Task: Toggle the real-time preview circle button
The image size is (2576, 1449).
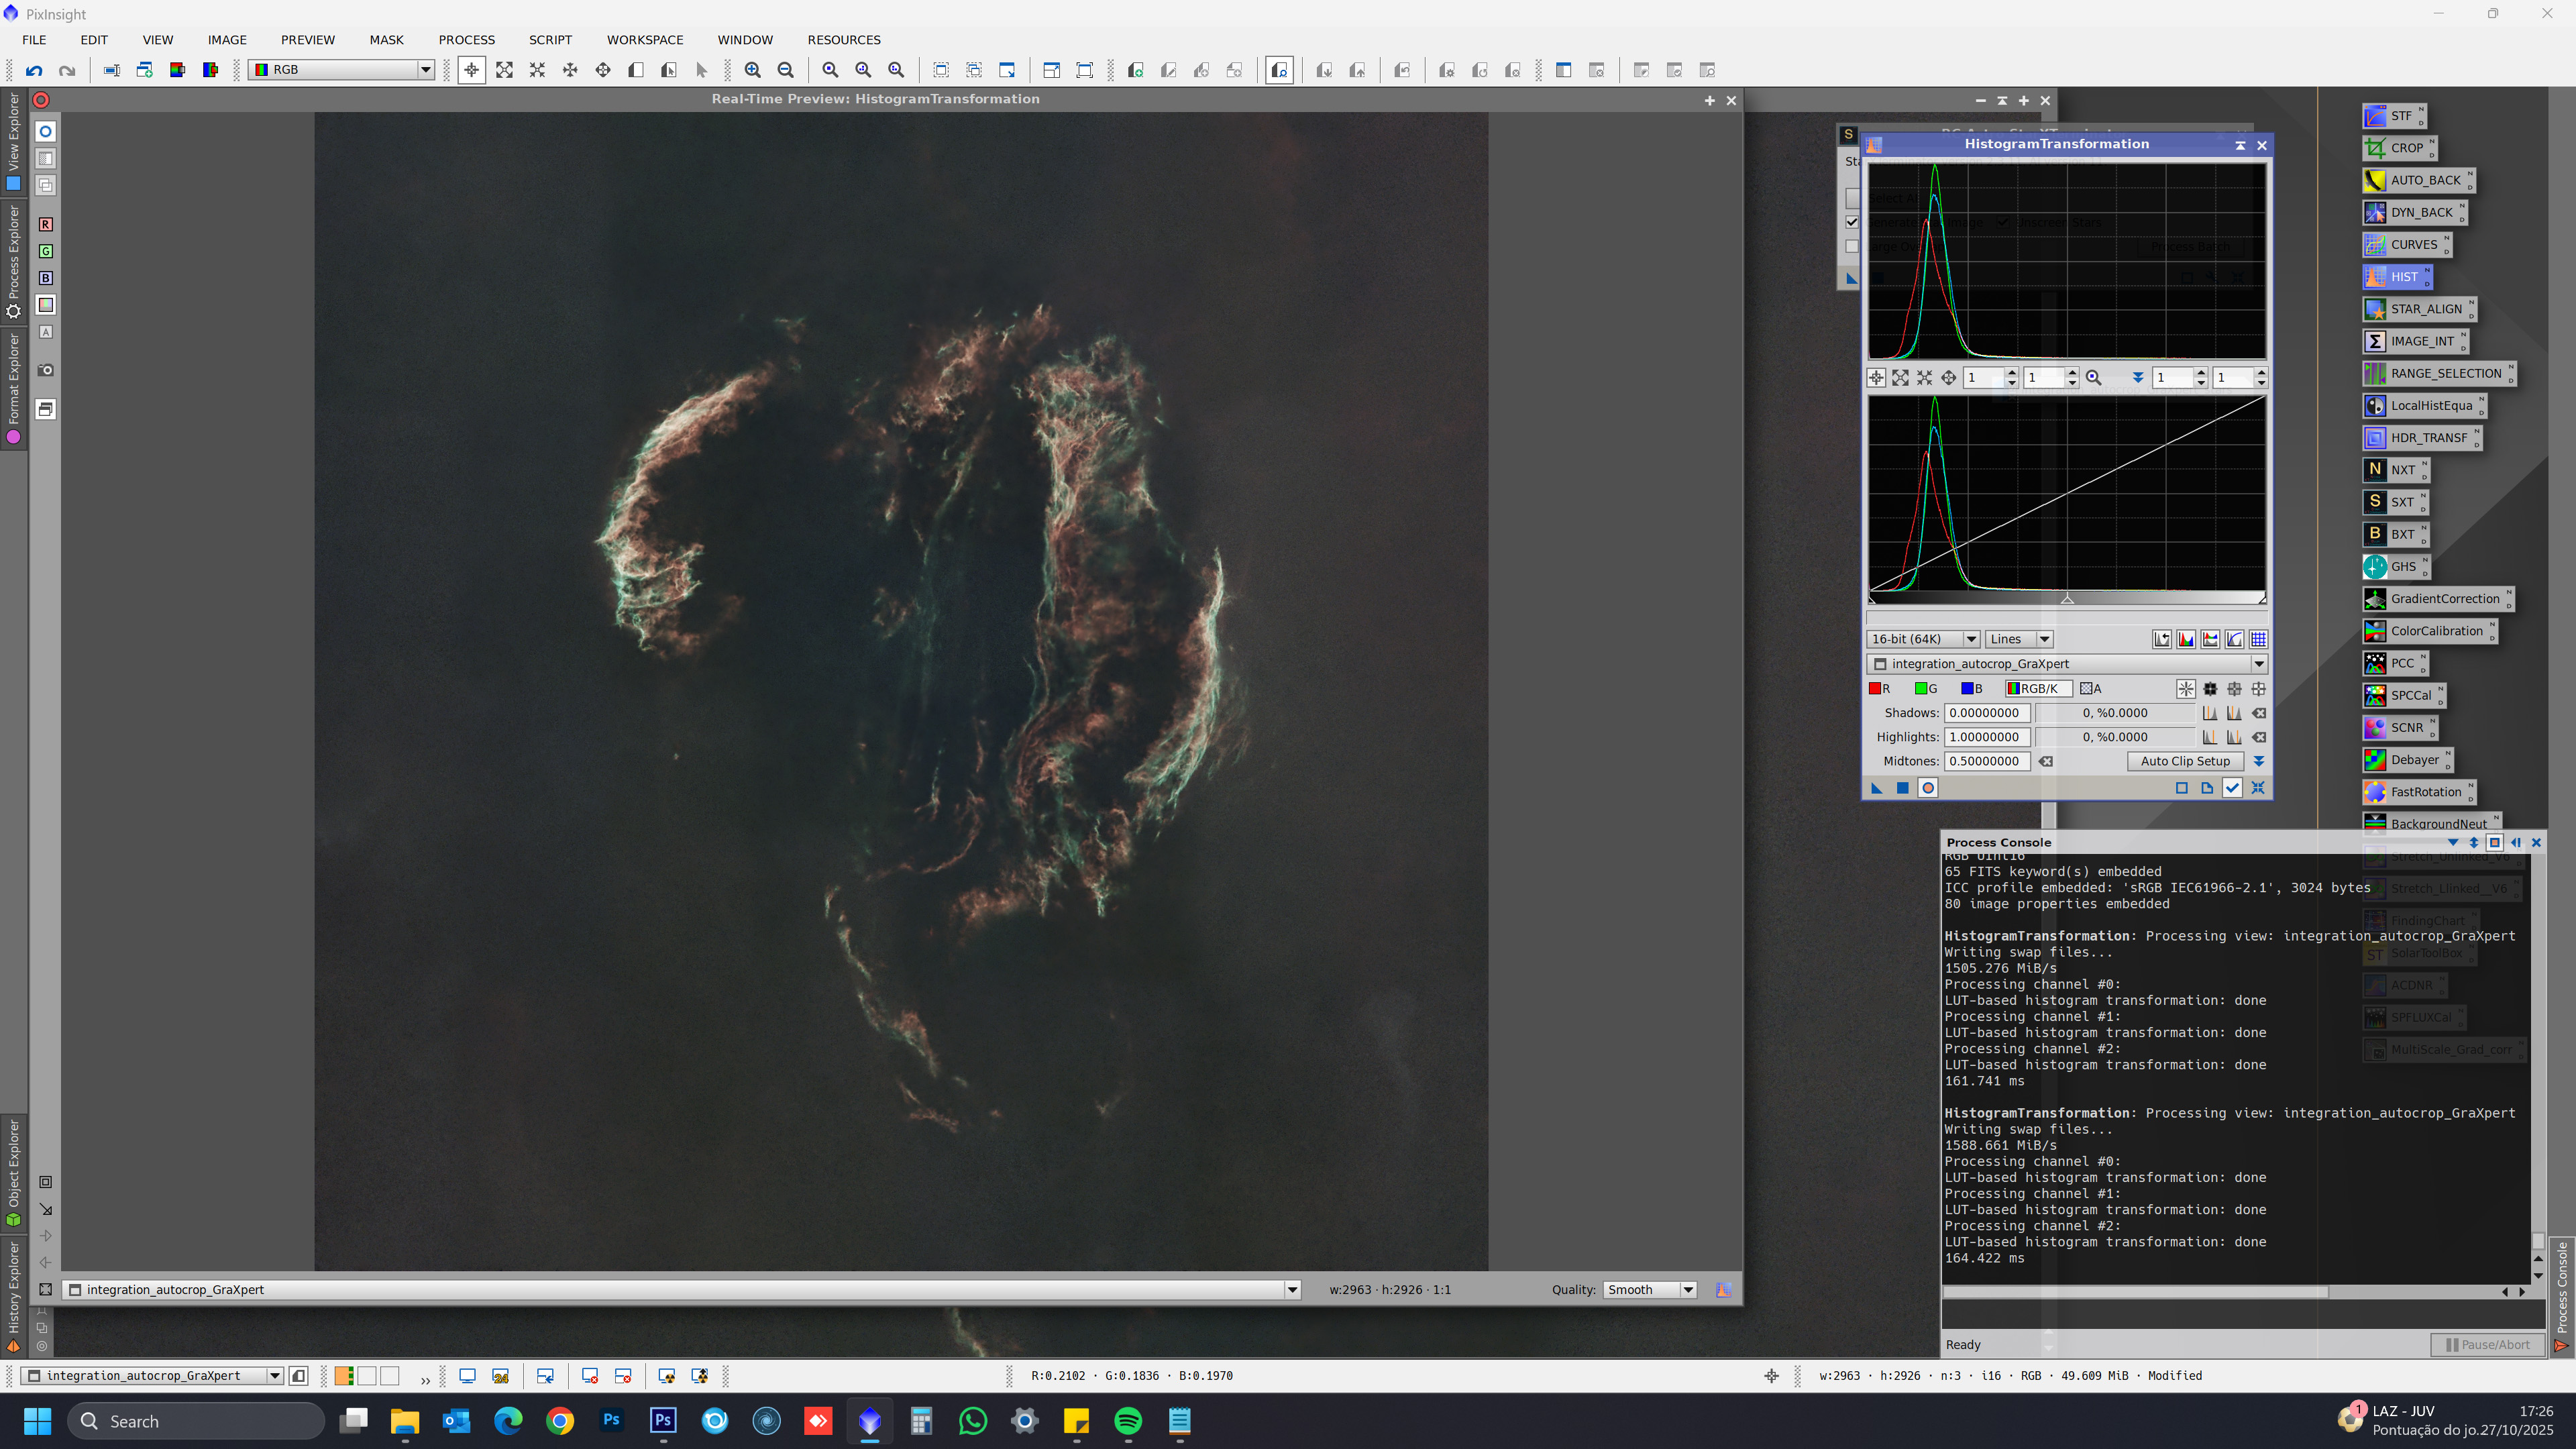Action: (1928, 788)
